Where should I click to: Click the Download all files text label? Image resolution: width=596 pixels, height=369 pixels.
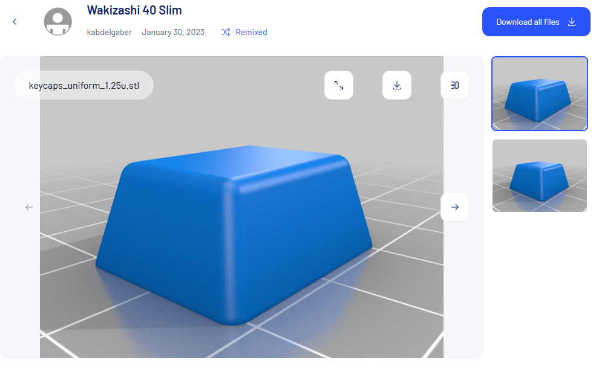click(528, 22)
